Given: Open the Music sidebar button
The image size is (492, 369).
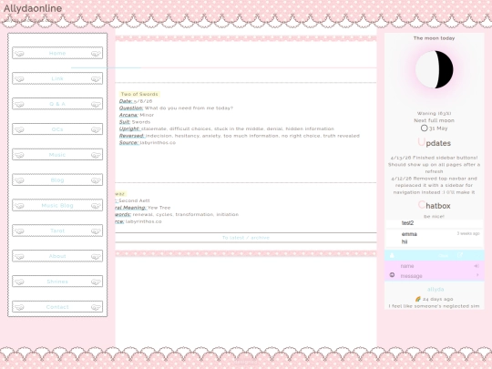Looking at the screenshot, I should click(57, 155).
